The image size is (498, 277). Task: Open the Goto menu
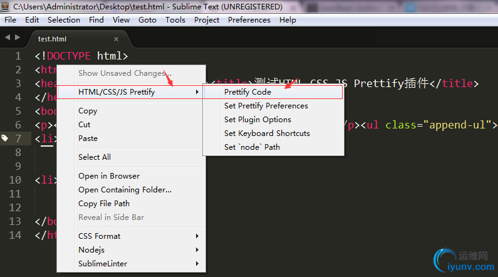point(147,20)
